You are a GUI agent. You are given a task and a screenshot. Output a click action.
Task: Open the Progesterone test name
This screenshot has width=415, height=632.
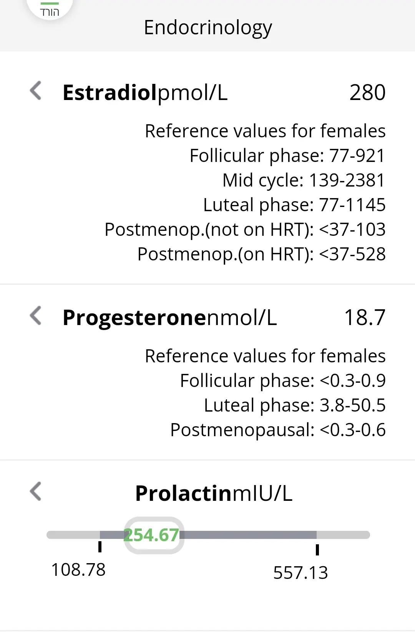tap(134, 318)
